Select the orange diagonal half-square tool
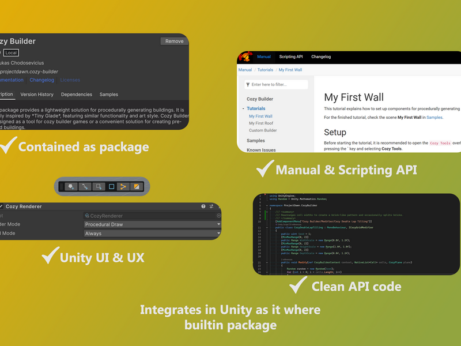Image resolution: width=461 pixels, height=346 pixels. [x=137, y=186]
